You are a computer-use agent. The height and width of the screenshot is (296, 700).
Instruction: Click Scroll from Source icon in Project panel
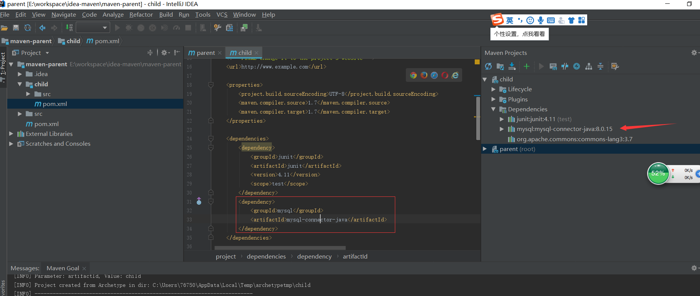(x=150, y=53)
